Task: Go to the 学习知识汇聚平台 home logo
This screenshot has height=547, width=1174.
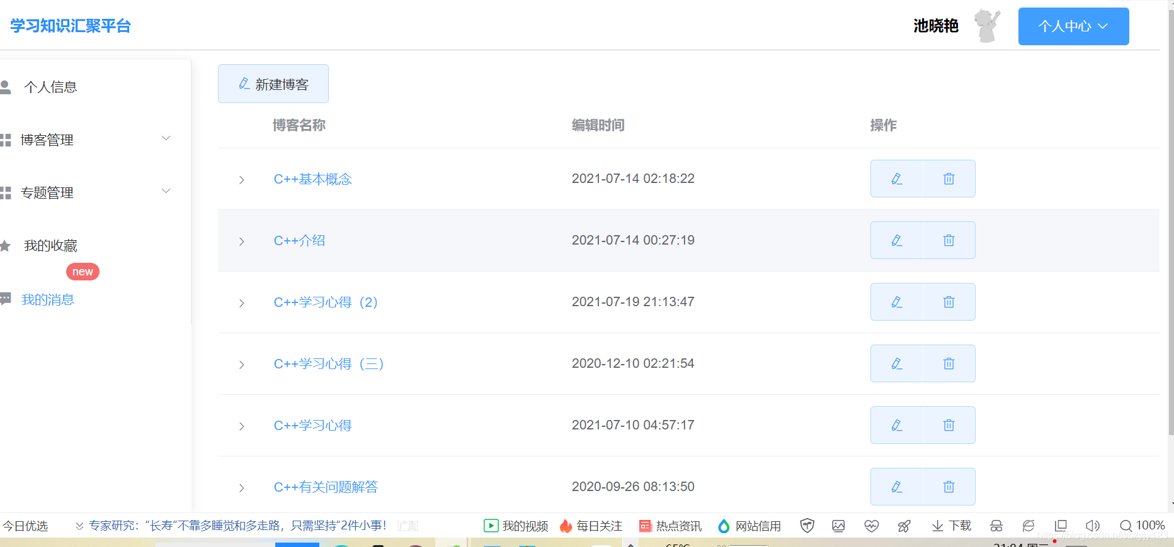Action: [71, 26]
